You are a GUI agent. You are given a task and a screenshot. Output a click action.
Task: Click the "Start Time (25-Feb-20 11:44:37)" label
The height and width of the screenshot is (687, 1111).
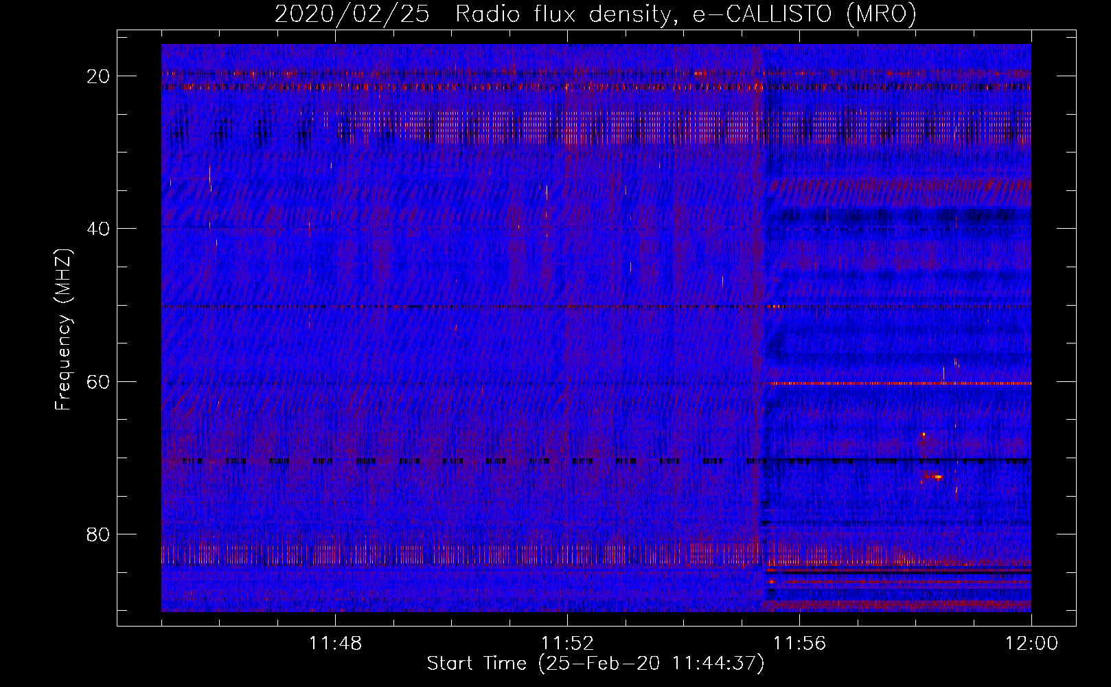(595, 664)
